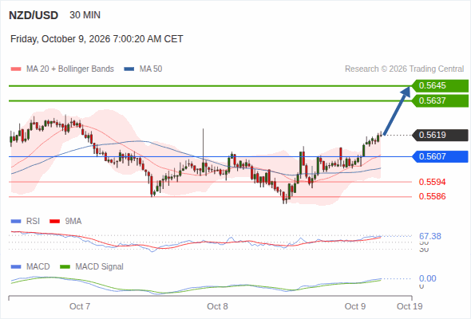The image size is (471, 319).
Task: Click the blue RSI legend swatch
Action: tap(16, 222)
